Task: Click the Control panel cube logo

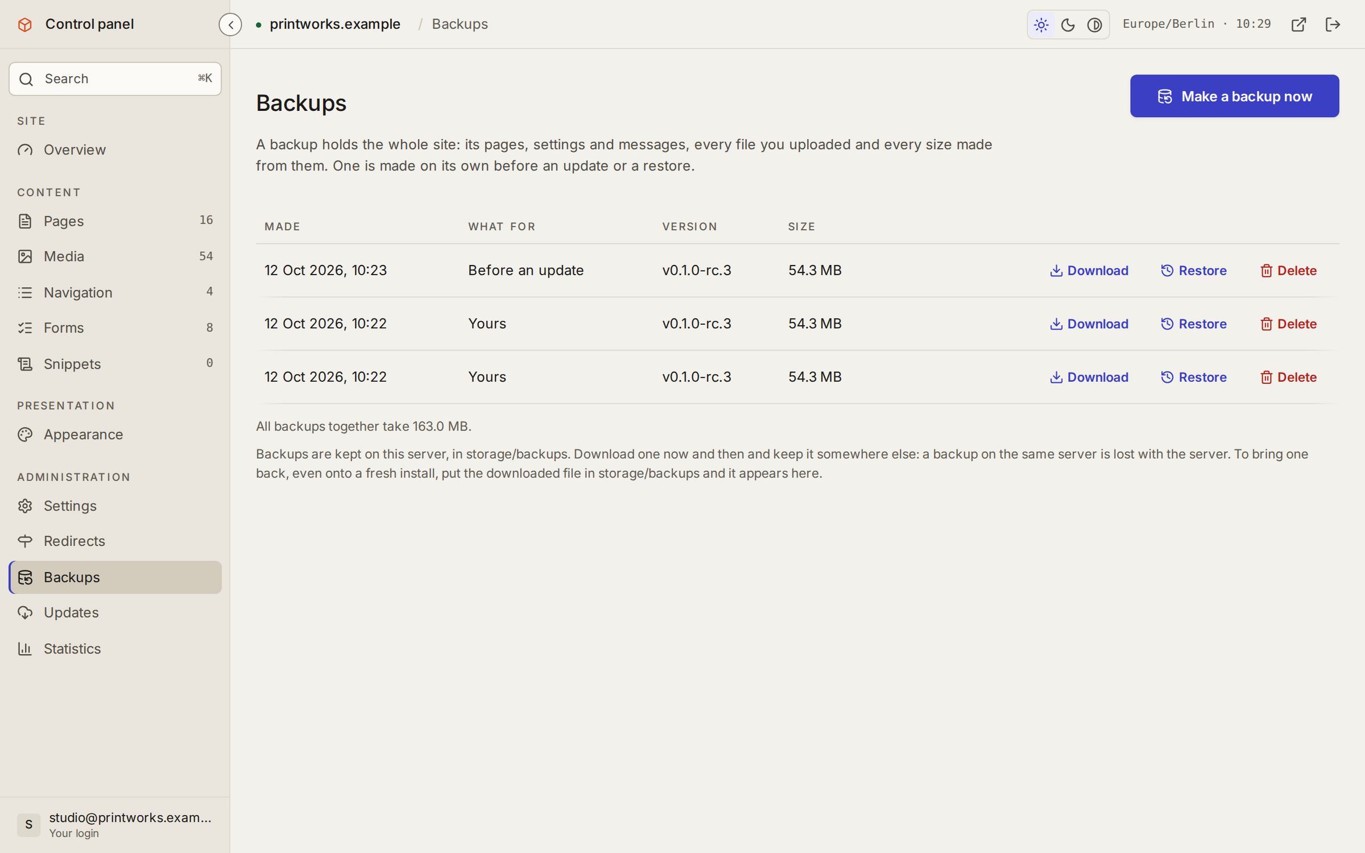Action: coord(25,24)
